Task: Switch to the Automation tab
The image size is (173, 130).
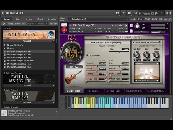Action: tap(52, 19)
